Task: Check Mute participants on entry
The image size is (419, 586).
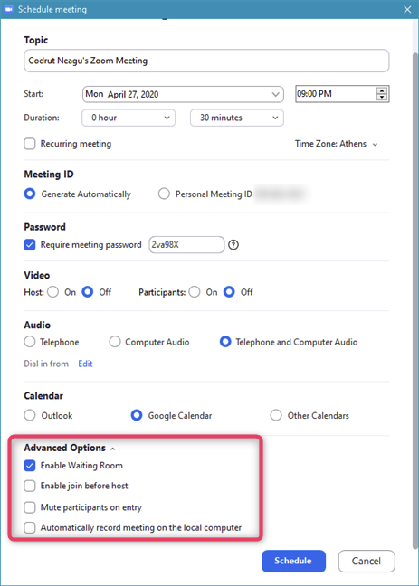Action: 30,507
